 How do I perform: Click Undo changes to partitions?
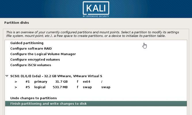[34, 98]
